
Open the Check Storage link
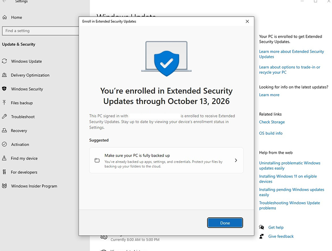click(272, 122)
